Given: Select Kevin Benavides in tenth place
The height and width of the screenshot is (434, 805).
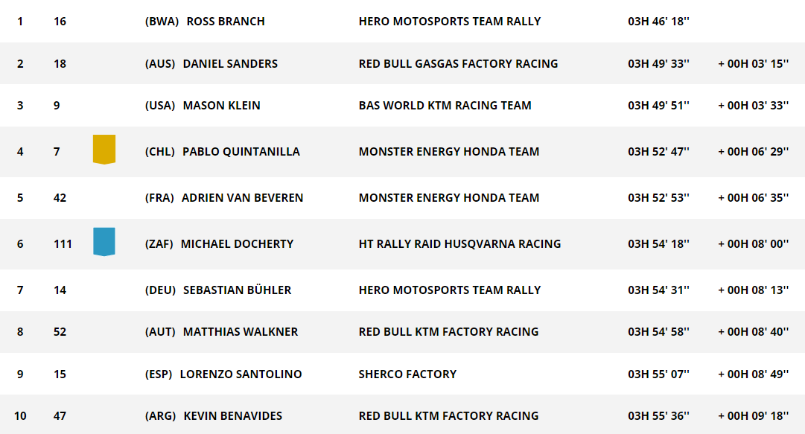Looking at the screenshot, I should [x=233, y=415].
